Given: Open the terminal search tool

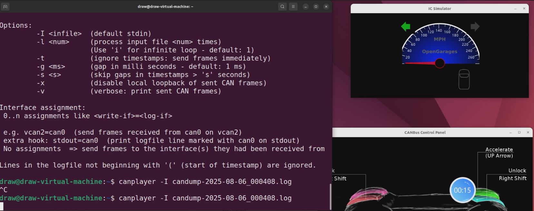Looking at the screenshot, I should pyautogui.click(x=282, y=6).
